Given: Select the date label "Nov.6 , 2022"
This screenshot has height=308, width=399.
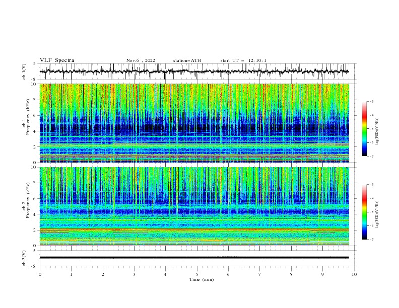Looking at the screenshot, I should pos(141,60).
